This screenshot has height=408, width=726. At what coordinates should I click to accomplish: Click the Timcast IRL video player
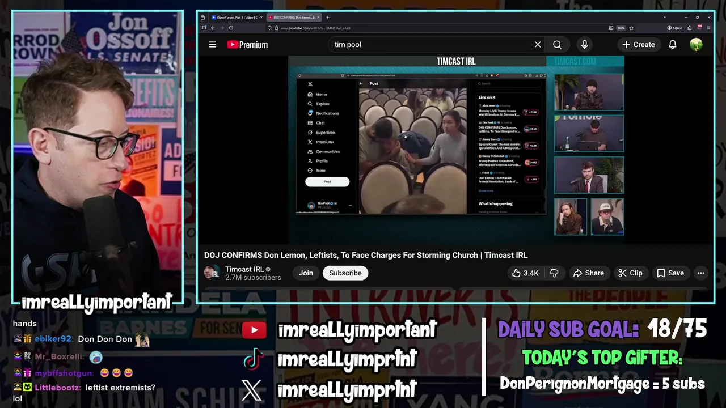click(456, 150)
